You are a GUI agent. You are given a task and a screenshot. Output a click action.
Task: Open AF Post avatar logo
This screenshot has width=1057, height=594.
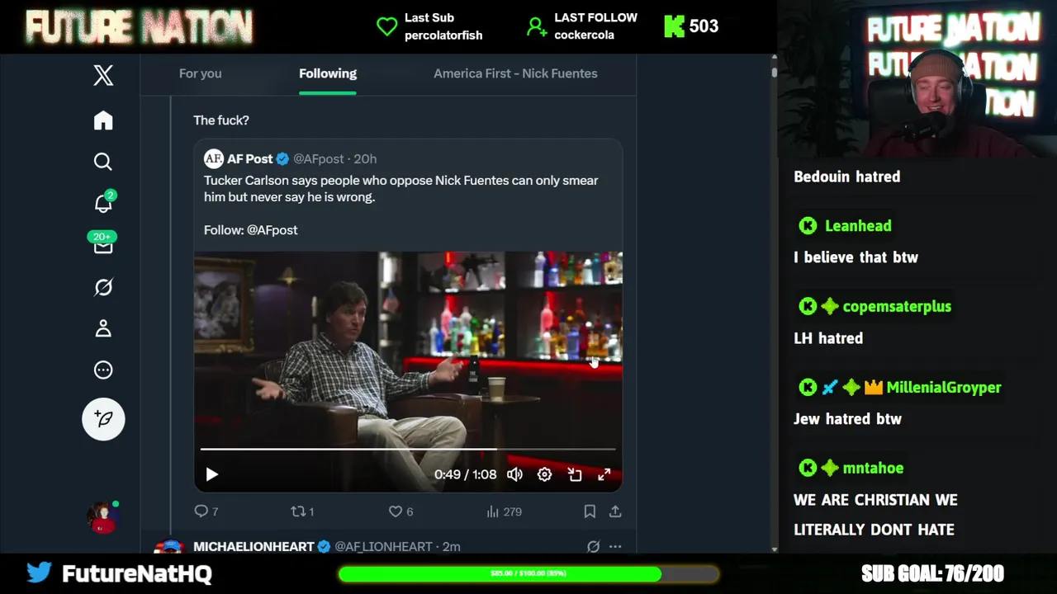click(x=214, y=158)
